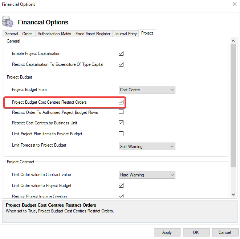Disable Project Budget Cost Centres Restrict Orders

click(121, 102)
